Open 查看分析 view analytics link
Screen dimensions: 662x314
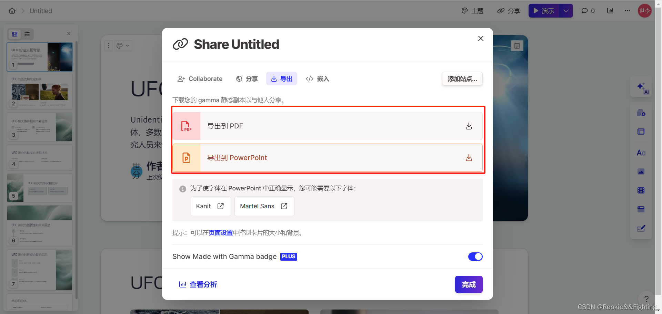(198, 284)
